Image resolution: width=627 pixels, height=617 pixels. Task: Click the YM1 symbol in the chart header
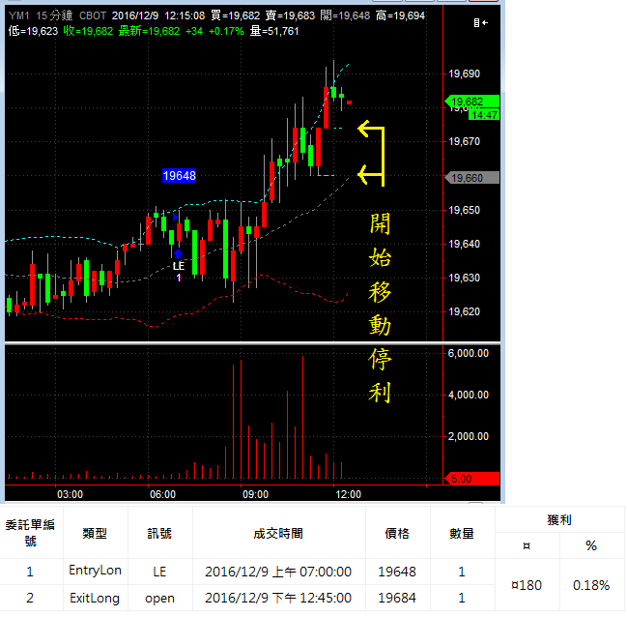pyautogui.click(x=18, y=15)
